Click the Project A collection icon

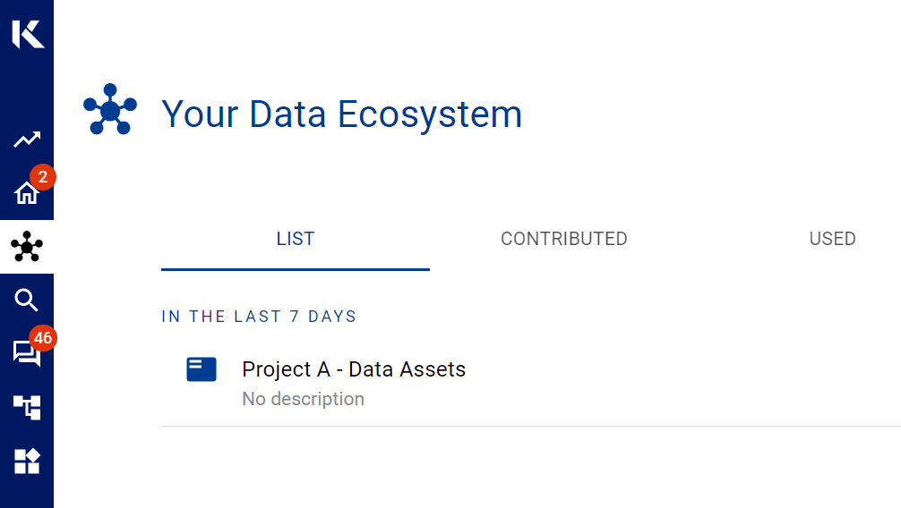click(x=202, y=368)
